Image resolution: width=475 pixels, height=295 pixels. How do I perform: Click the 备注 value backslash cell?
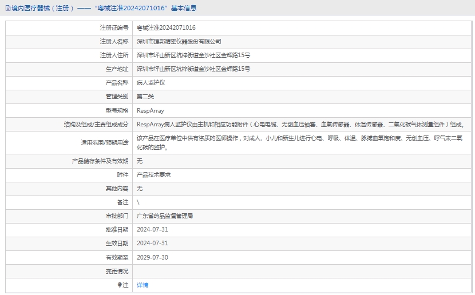pyautogui.click(x=138, y=202)
